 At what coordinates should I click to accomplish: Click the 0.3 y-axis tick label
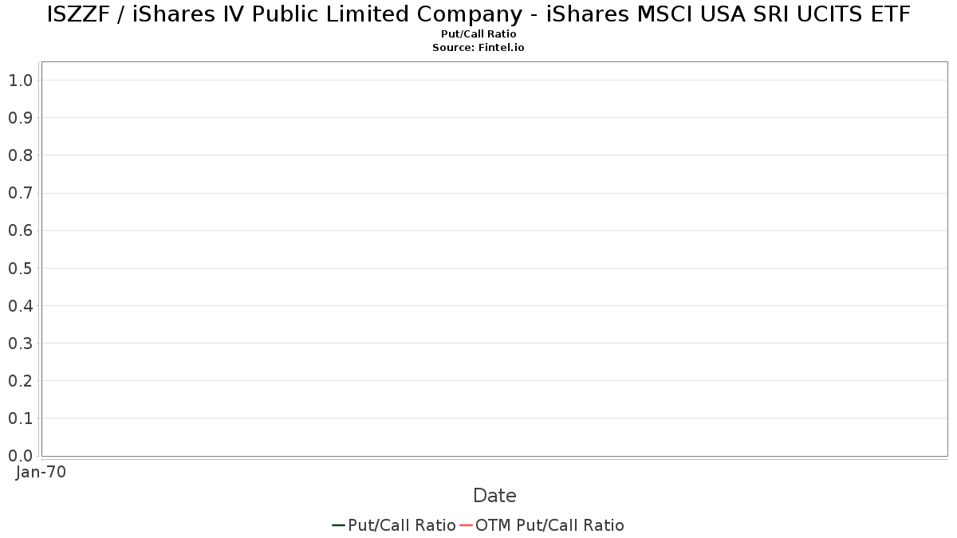pos(20,344)
